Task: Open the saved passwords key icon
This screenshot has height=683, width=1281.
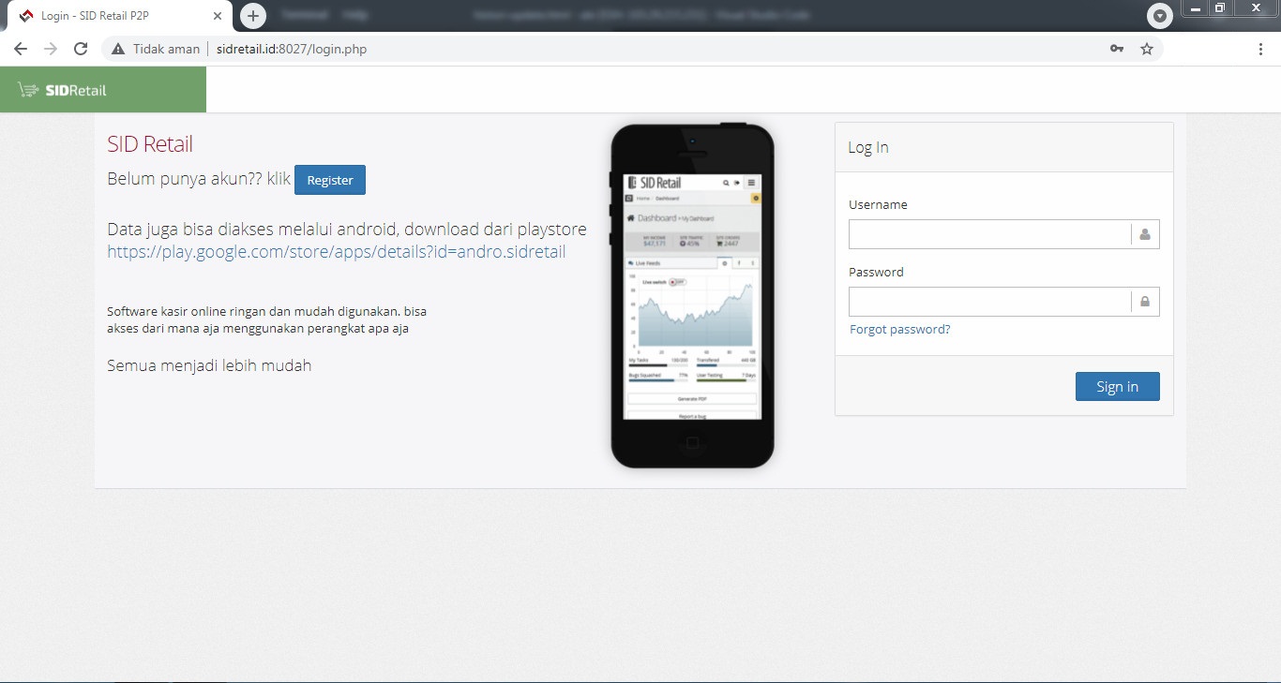Action: coord(1117,49)
